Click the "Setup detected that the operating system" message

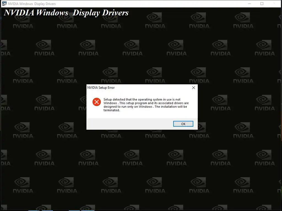coord(146,105)
